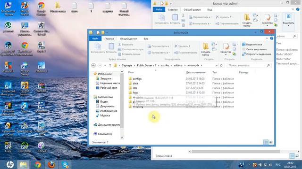Click Paste icon in bonus_vip_admin ribbon
This screenshot has height=169, width=302.
(175, 17)
